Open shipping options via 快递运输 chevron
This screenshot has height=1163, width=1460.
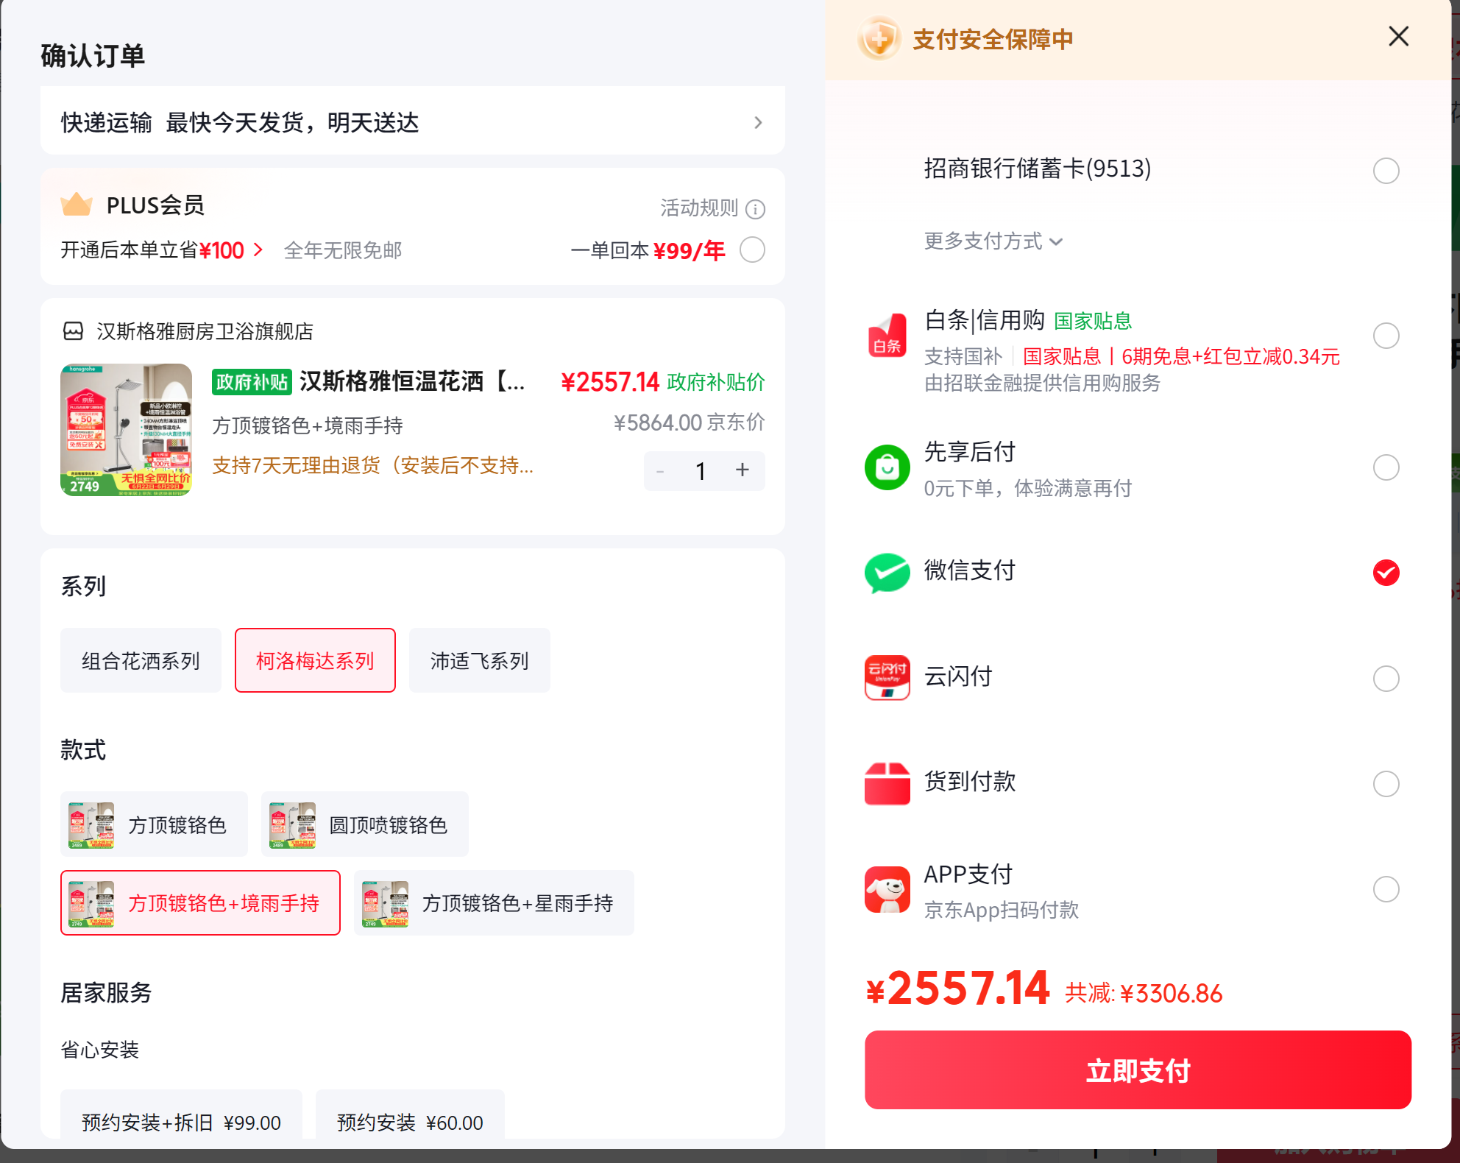(758, 123)
